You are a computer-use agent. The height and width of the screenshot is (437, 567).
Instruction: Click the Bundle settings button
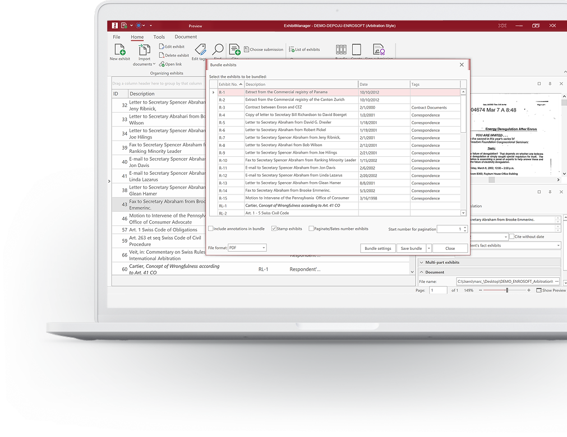click(377, 249)
